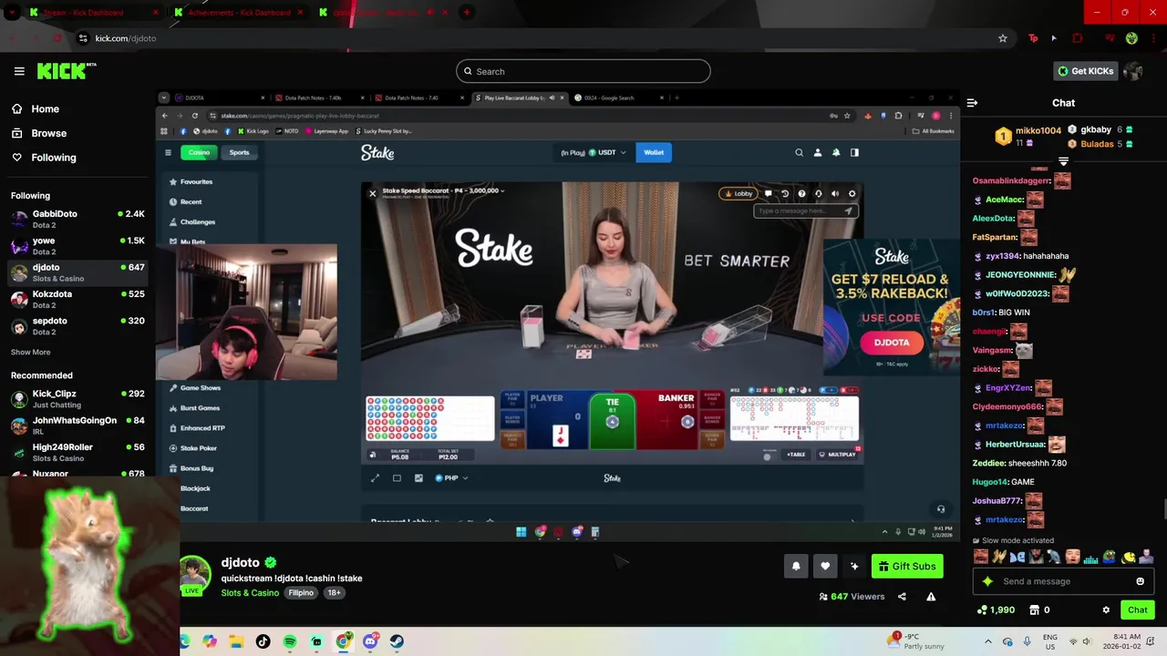Share the stream via share icon

pyautogui.click(x=902, y=597)
